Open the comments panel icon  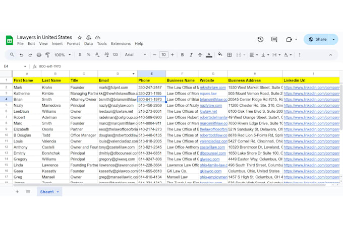coord(274,39)
